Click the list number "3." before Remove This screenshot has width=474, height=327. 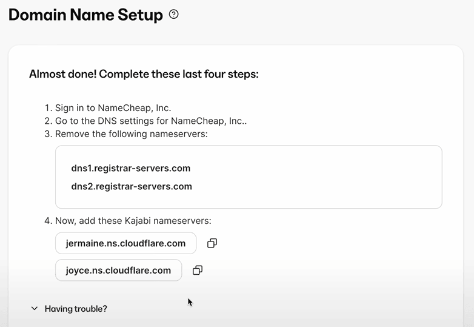(x=48, y=133)
